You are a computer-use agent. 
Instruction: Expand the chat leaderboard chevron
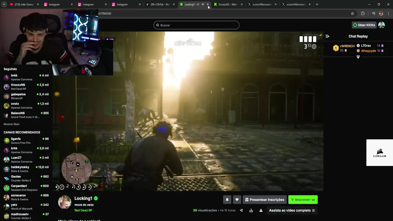tap(358, 57)
